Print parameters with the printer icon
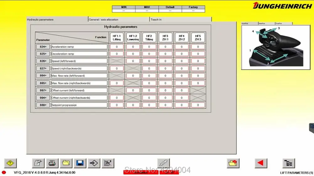Image resolution: width=314 pixels, height=176 pixels. 52,163
